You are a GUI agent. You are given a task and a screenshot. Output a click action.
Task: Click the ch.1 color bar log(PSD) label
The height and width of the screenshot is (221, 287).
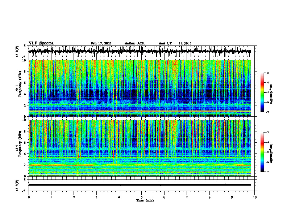[271, 94]
